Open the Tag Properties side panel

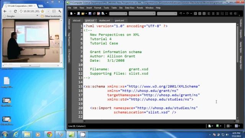click(x=69, y=39)
